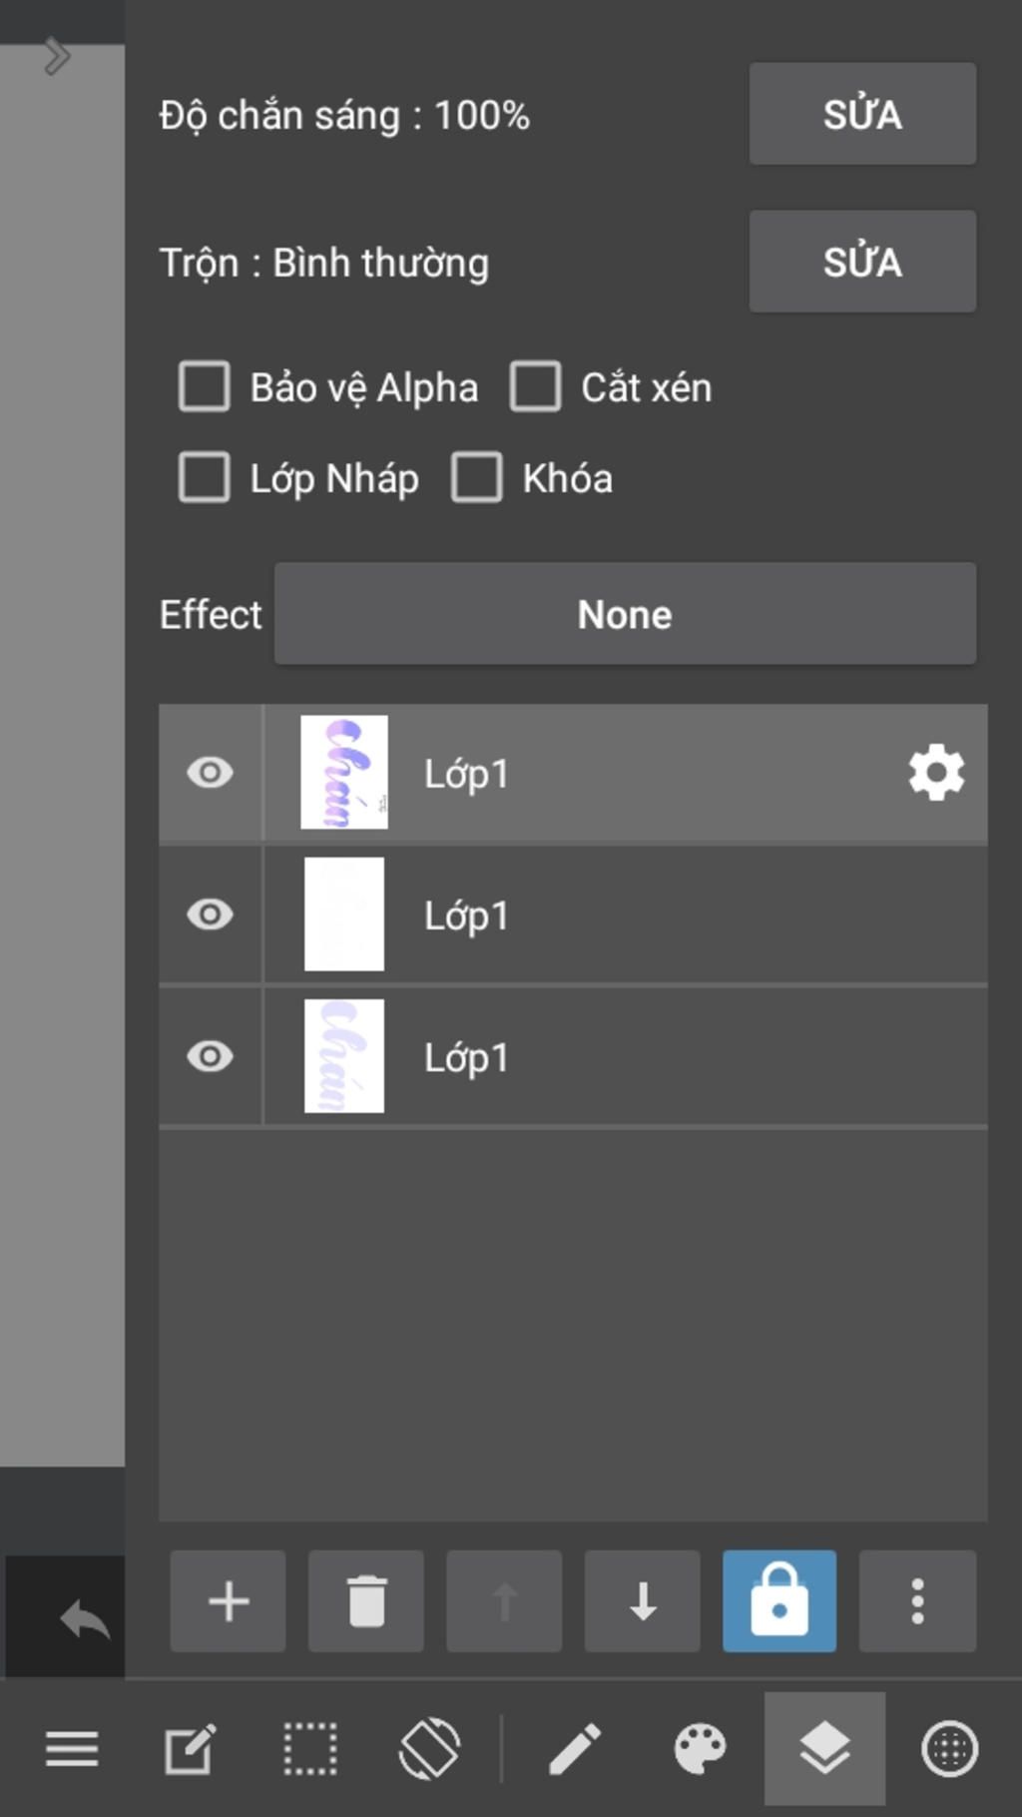The image size is (1022, 1817).
Task: Open the grid snap icon in bottom bar
Action: pyautogui.click(x=949, y=1749)
